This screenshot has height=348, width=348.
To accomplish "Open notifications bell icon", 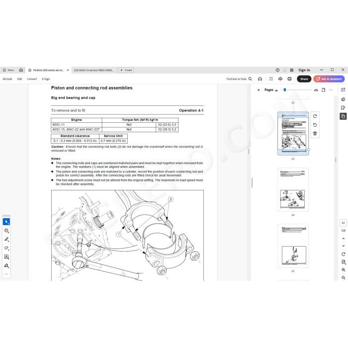I will (x=284, y=70).
